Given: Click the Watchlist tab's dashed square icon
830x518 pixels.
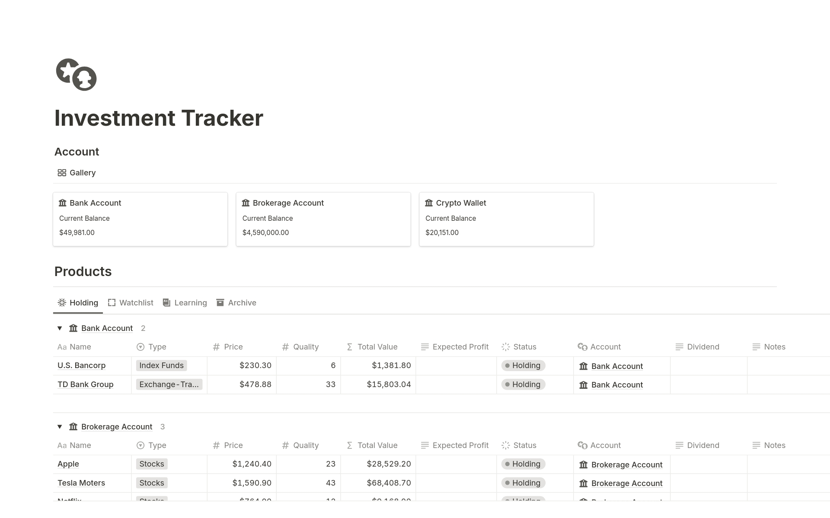Looking at the screenshot, I should [x=112, y=303].
